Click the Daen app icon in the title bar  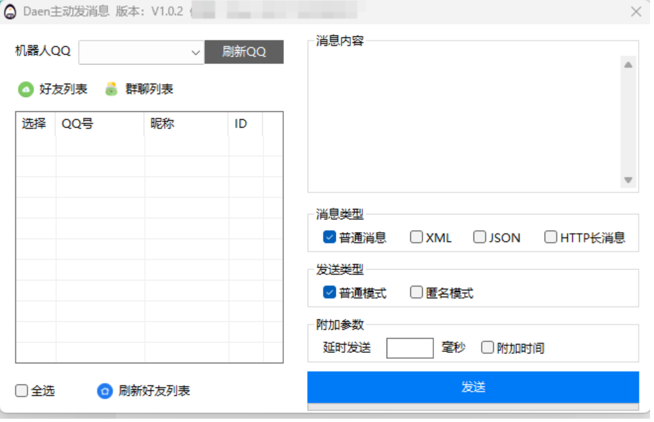coord(10,11)
